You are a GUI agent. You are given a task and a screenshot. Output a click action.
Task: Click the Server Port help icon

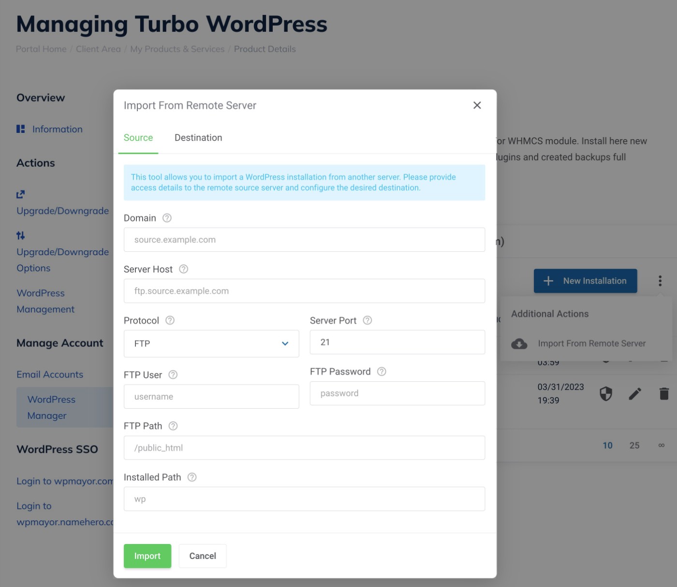367,320
